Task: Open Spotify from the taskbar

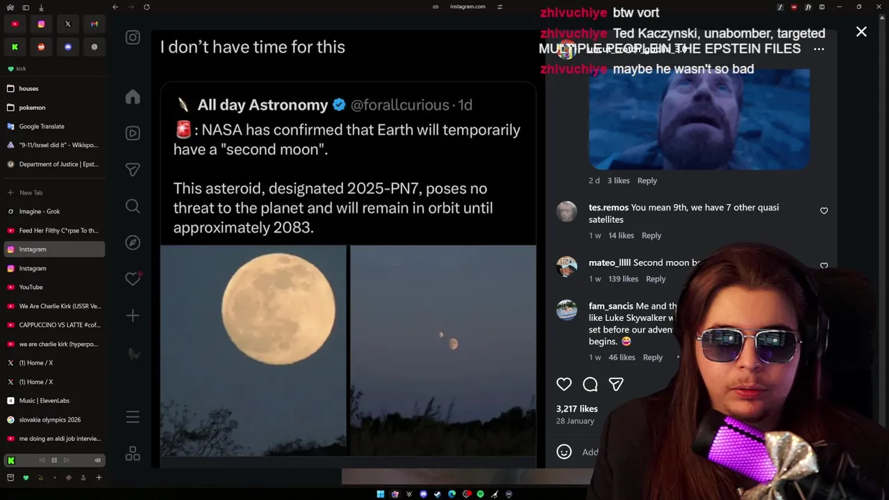Action: pos(480,494)
